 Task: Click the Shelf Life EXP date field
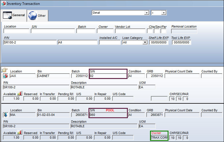[159, 42]
